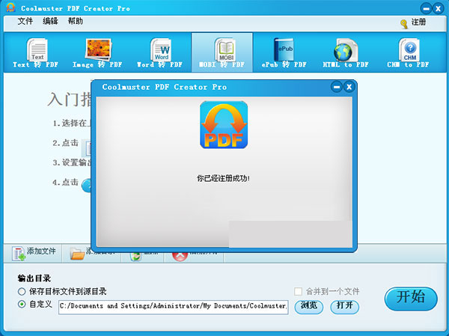
Task: Click the 添加文件 button label
Action: coord(41,251)
